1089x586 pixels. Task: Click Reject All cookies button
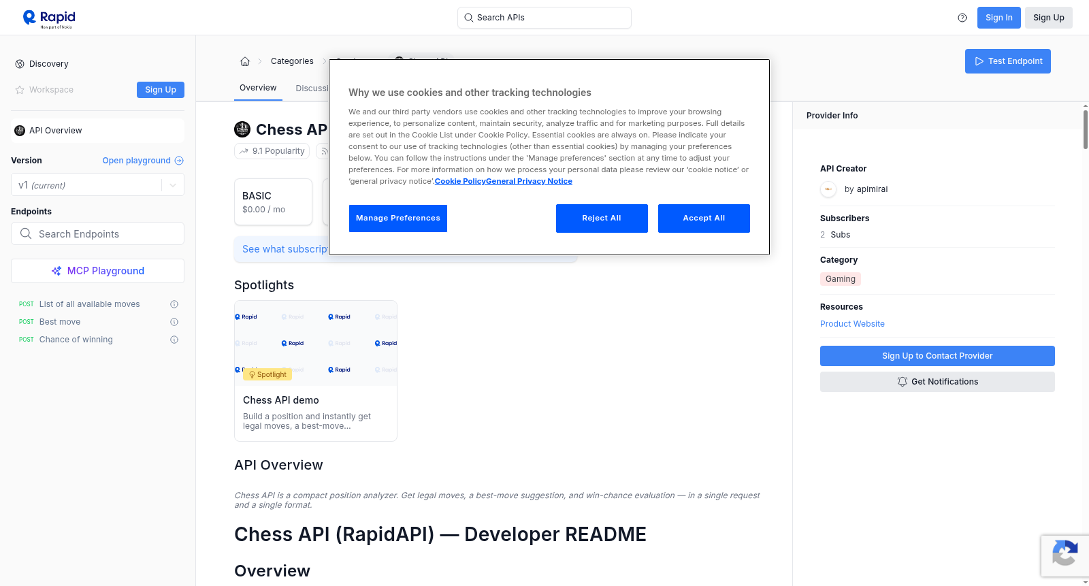(x=602, y=218)
